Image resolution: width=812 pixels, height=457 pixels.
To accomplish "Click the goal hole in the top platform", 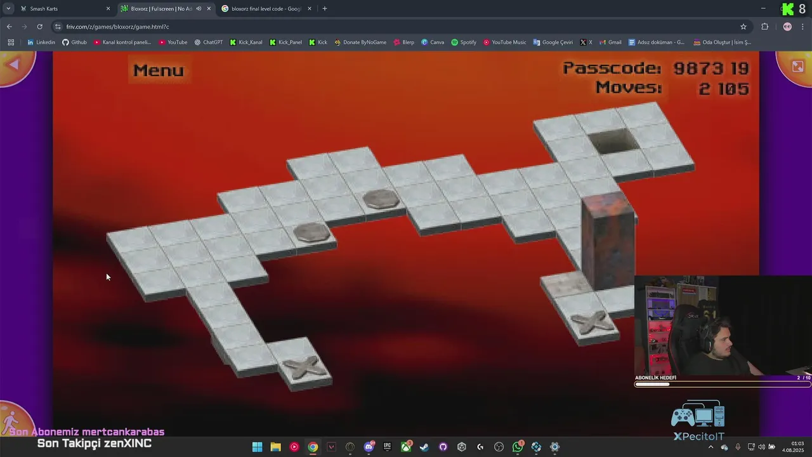I will 613,141.
